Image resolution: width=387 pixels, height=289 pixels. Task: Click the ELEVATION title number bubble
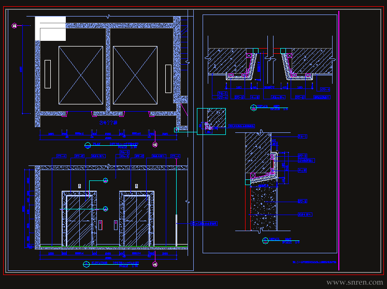(x=86, y=264)
